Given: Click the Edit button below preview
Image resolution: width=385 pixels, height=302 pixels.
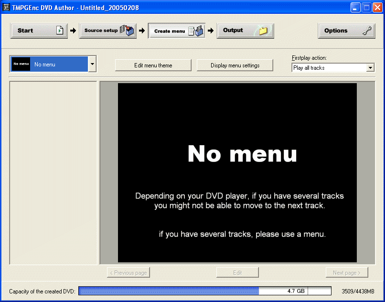Looking at the screenshot, I should click(237, 272).
